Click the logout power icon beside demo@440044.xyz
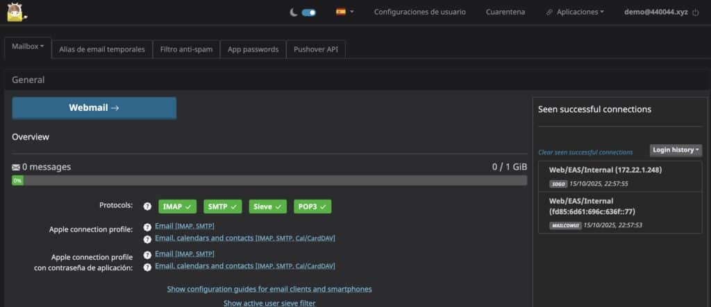 [x=696, y=12]
